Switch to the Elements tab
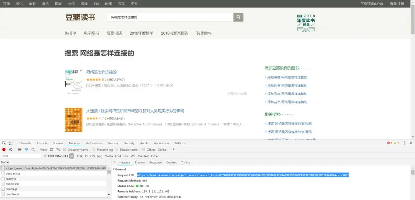Viewport: 415px width, 200px height. pyautogui.click(x=25, y=143)
